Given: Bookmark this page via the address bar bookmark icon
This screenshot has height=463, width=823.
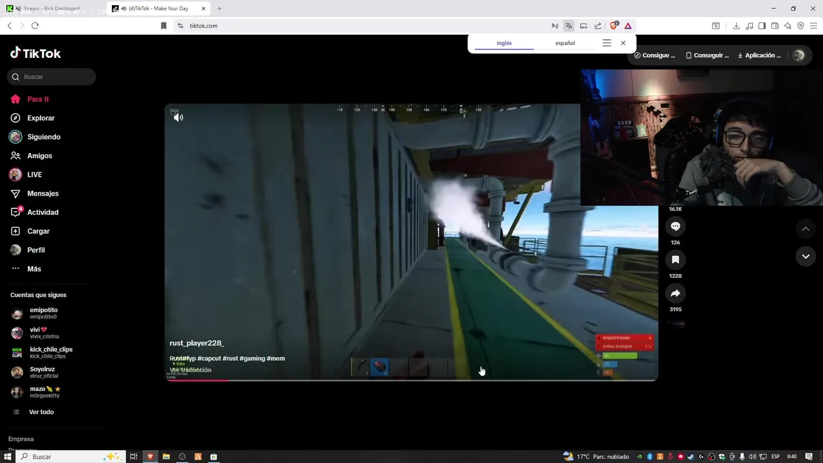Looking at the screenshot, I should point(163,26).
